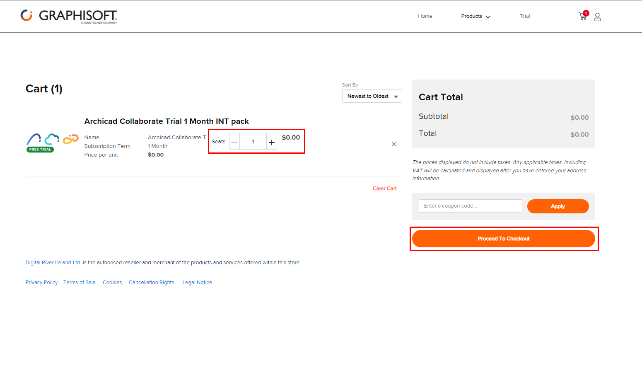Click the Archicad Collaborate Trial 1 Month INT pack title

(x=167, y=121)
